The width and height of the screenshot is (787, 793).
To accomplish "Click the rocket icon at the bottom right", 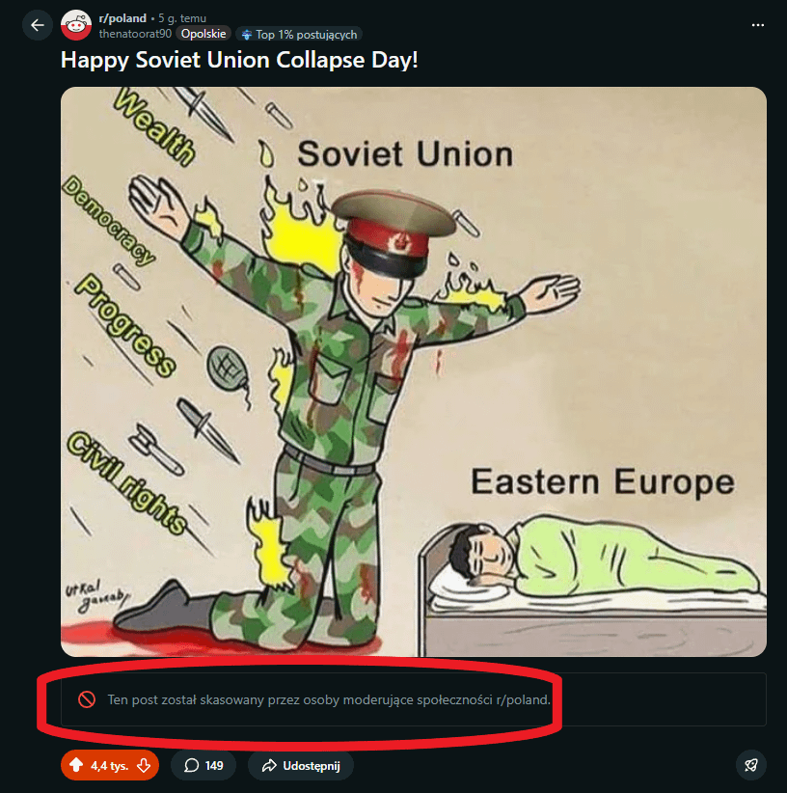I will [750, 766].
